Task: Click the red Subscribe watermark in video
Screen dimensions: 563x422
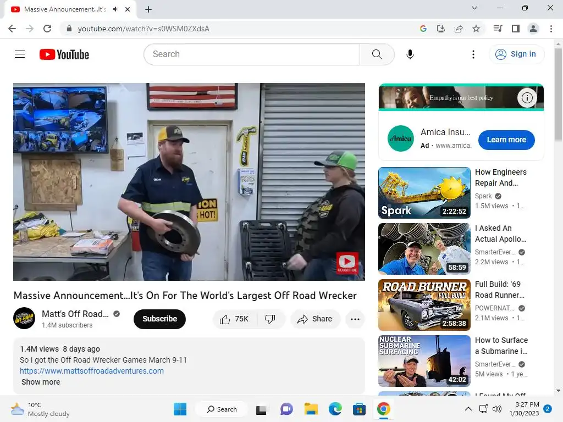Action: point(347,263)
